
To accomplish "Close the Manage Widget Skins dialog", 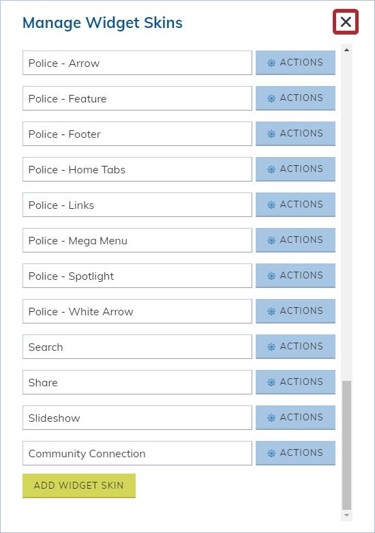I will pos(346,22).
